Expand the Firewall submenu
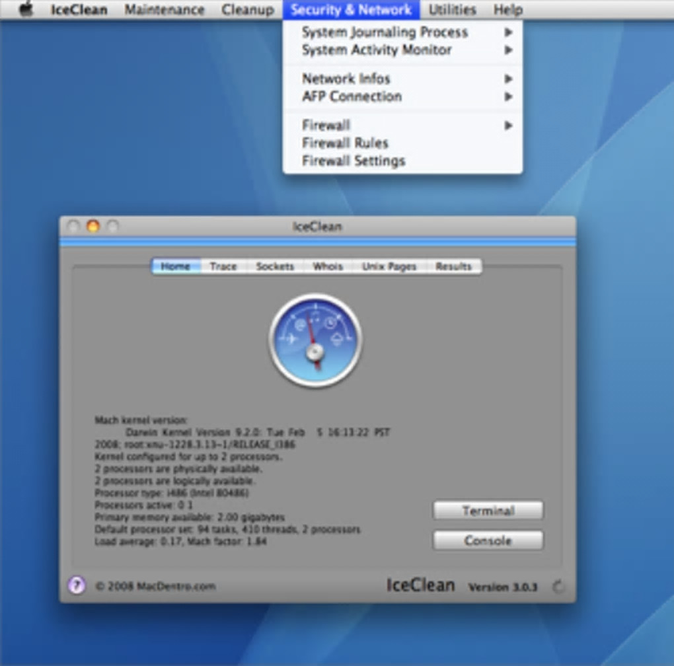This screenshot has width=674, height=666. coord(403,125)
